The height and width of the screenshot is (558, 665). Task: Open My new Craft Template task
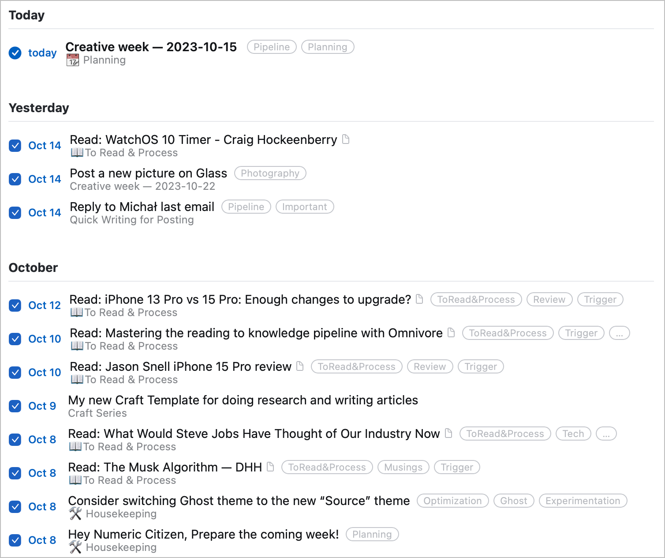243,400
